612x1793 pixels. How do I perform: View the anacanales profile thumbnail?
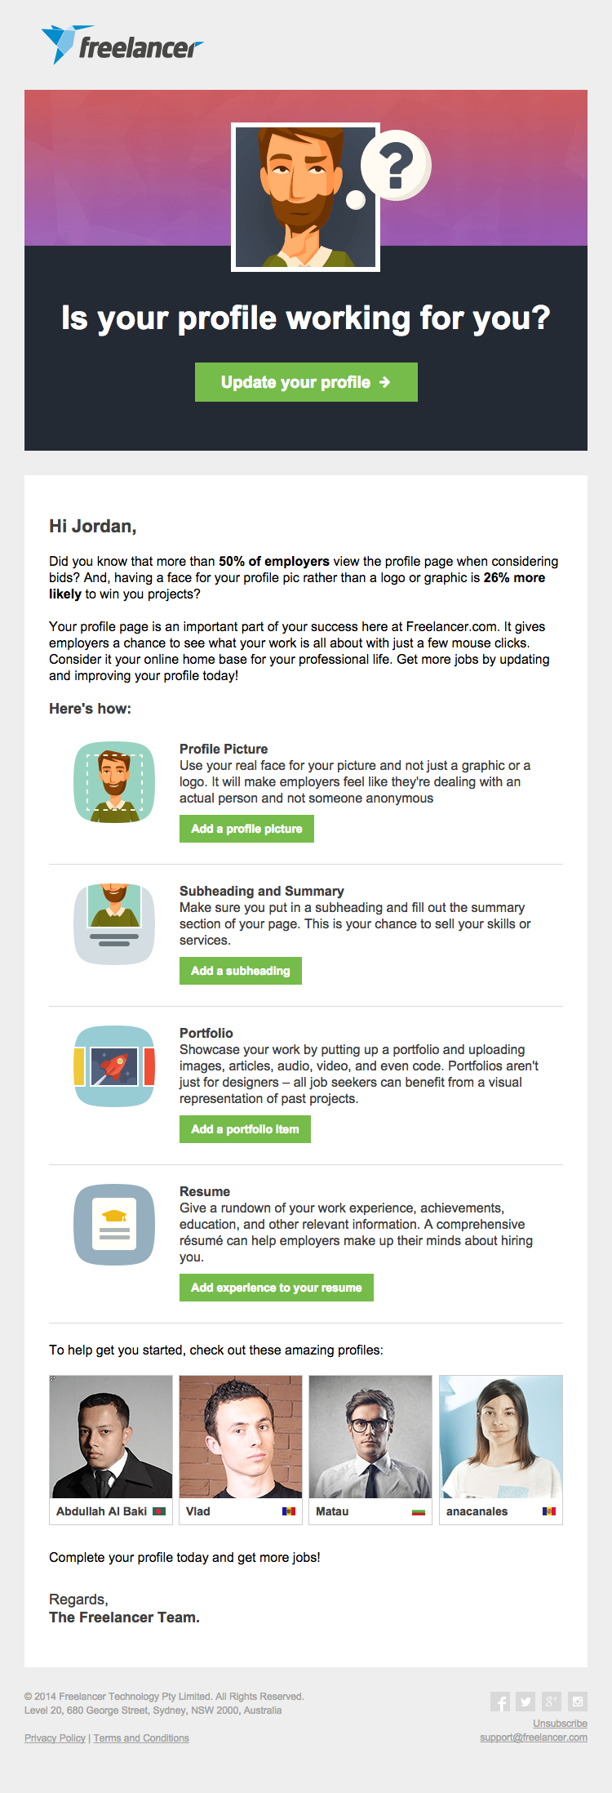(x=501, y=1437)
